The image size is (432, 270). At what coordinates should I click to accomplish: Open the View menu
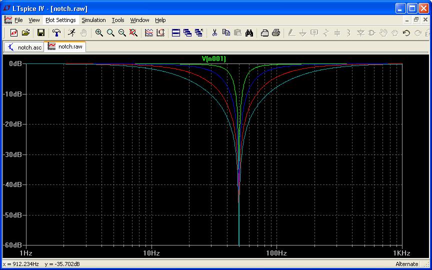click(x=34, y=20)
